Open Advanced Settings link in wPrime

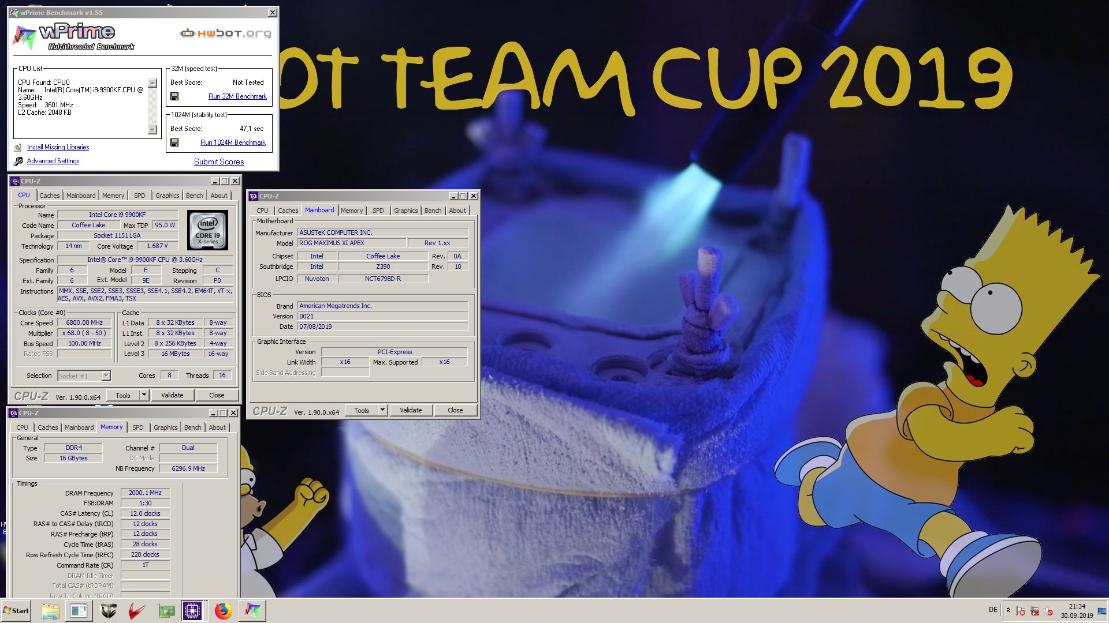53,162
